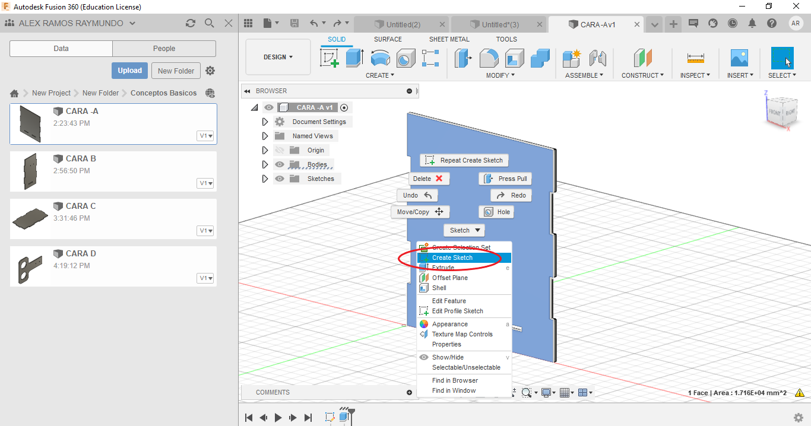Click the Upload button
Screen dimensions: 811x426
[129, 71]
